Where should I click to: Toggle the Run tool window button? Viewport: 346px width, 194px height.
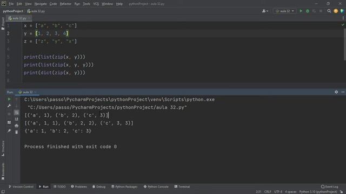[44, 186]
